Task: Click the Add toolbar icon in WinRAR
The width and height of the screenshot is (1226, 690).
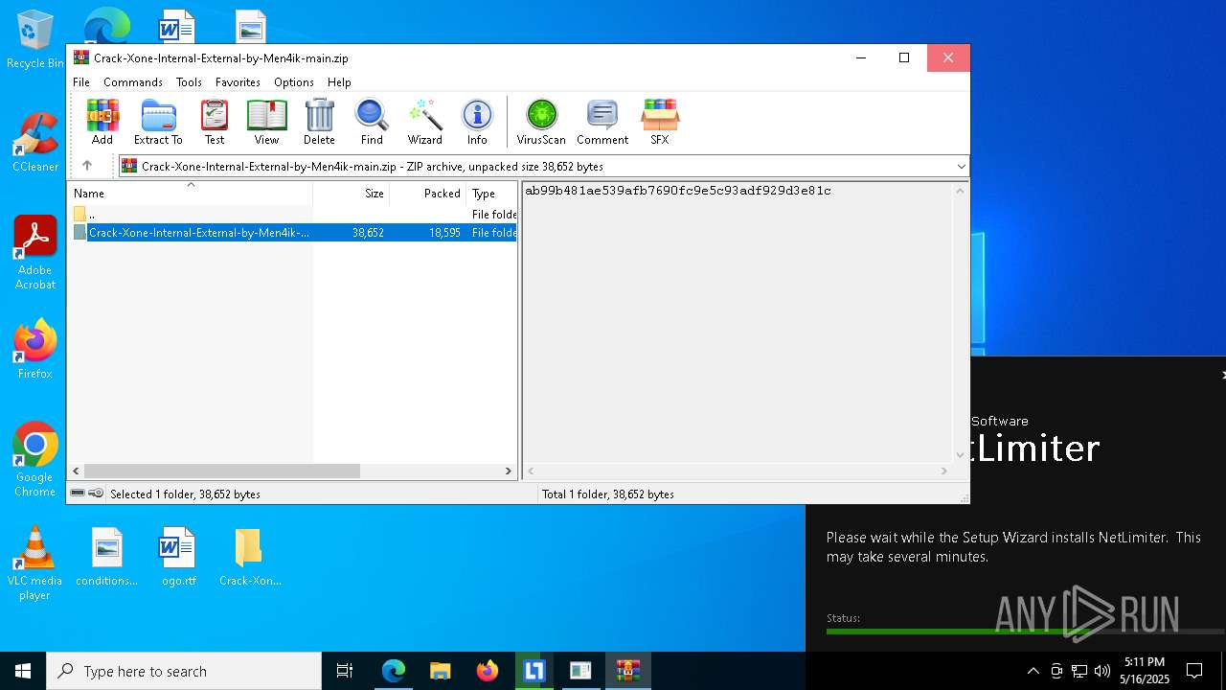Action: click(102, 122)
